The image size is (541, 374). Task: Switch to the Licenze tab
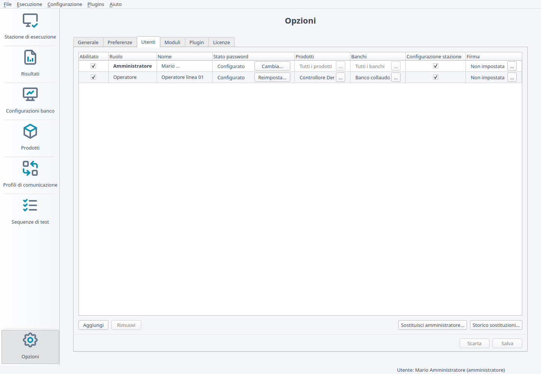click(x=222, y=42)
